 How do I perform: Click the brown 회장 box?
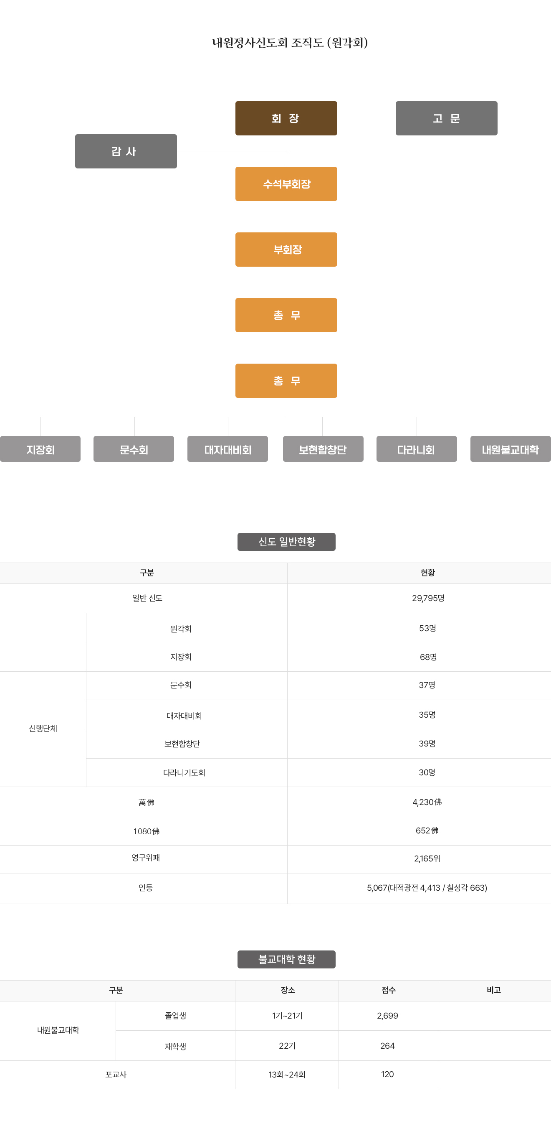click(x=286, y=118)
